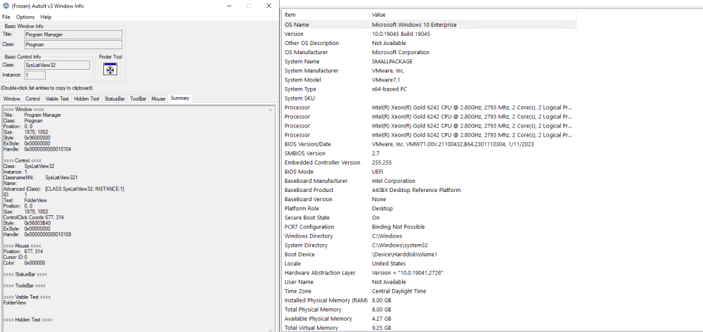Click the Summary pane vertical scrollbar

pos(271,219)
